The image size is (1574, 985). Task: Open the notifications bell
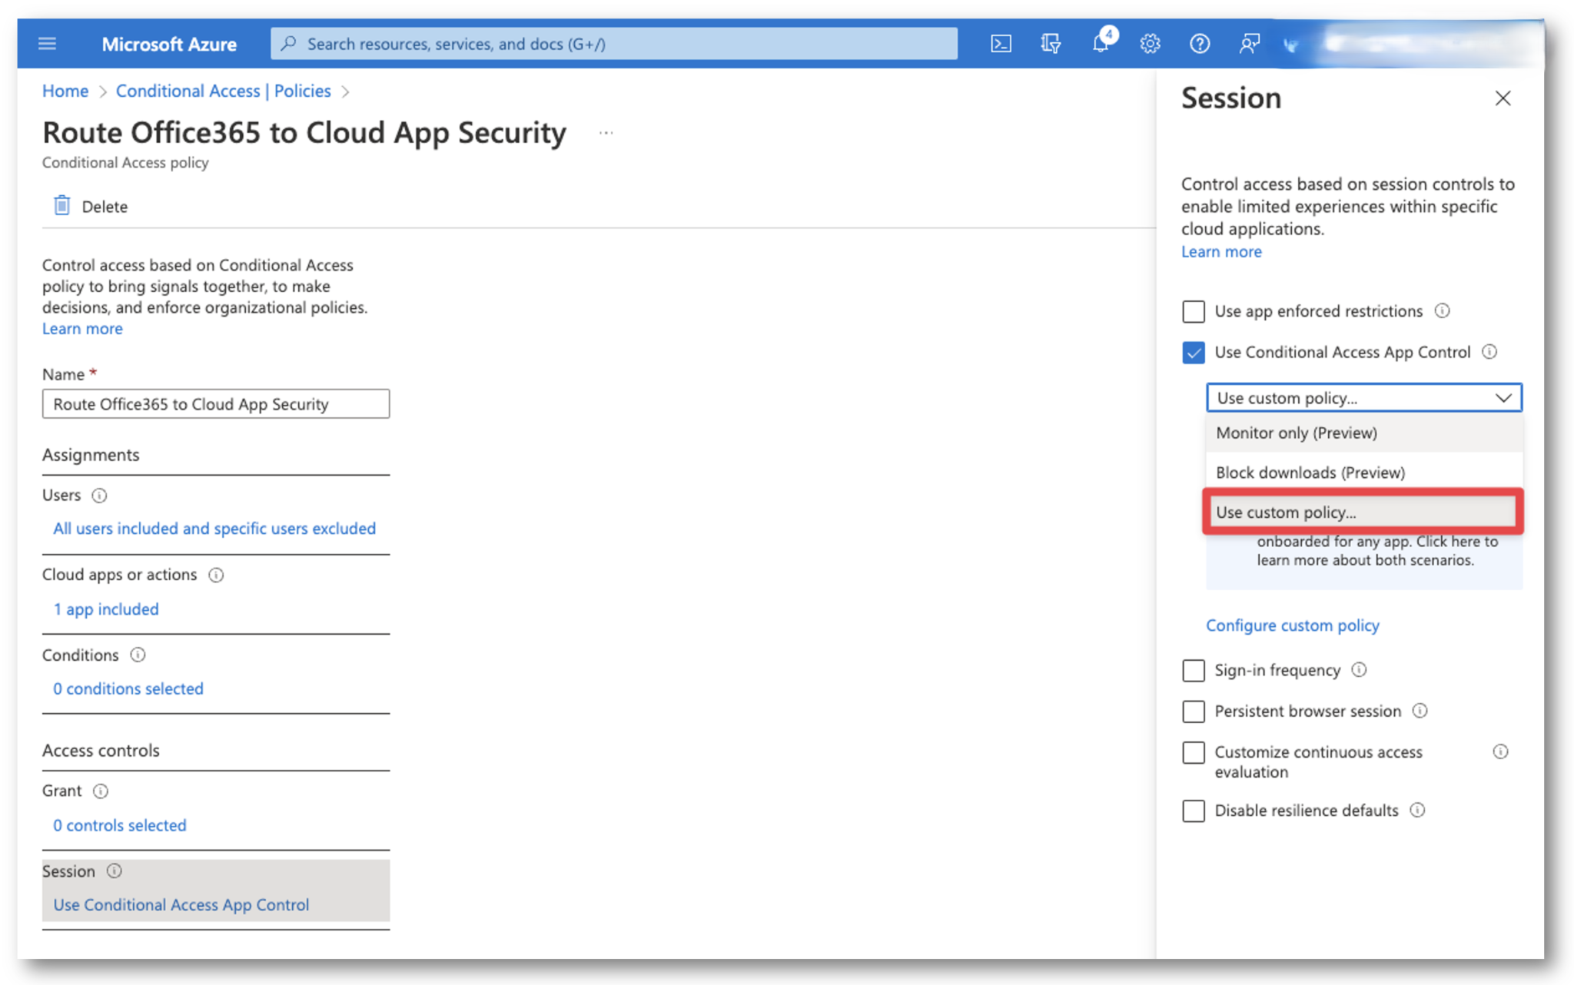[x=1101, y=43]
